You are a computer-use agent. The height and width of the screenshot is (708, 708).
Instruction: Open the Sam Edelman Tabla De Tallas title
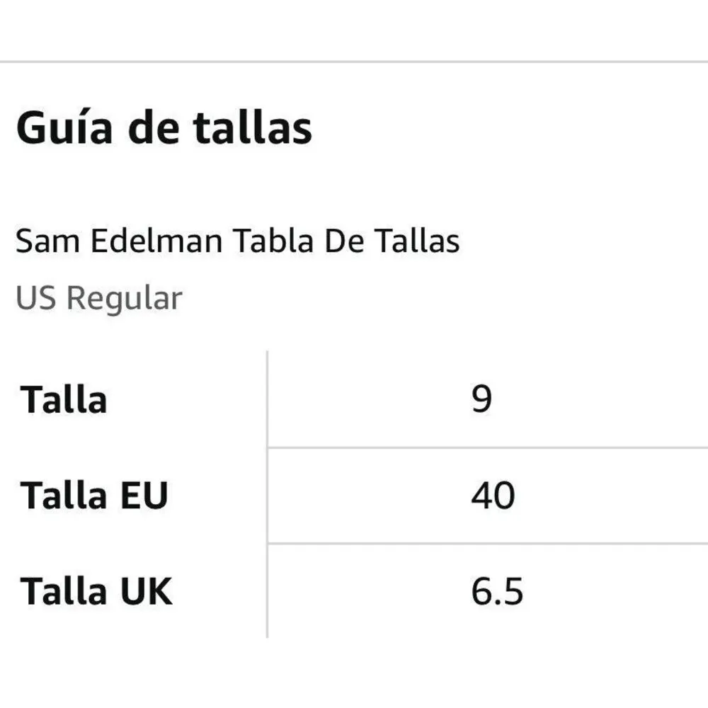pos(238,241)
